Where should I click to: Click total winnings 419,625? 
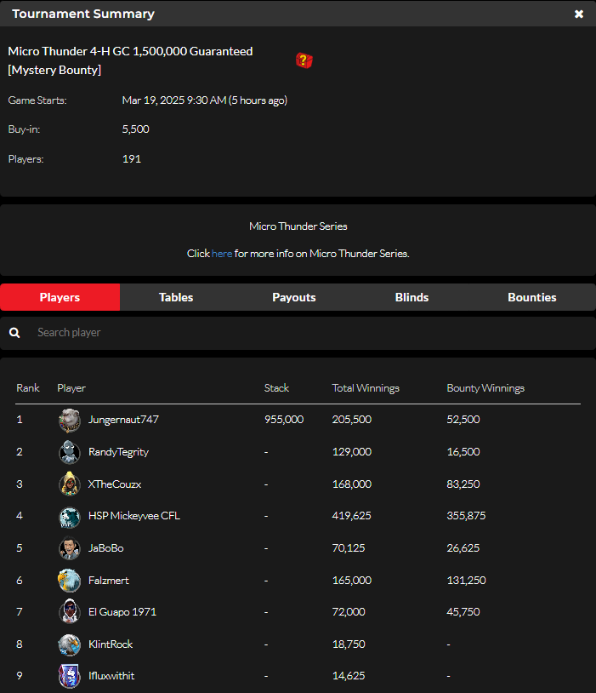(352, 516)
